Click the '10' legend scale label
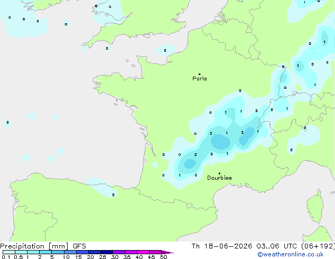 [x=66, y=257]
